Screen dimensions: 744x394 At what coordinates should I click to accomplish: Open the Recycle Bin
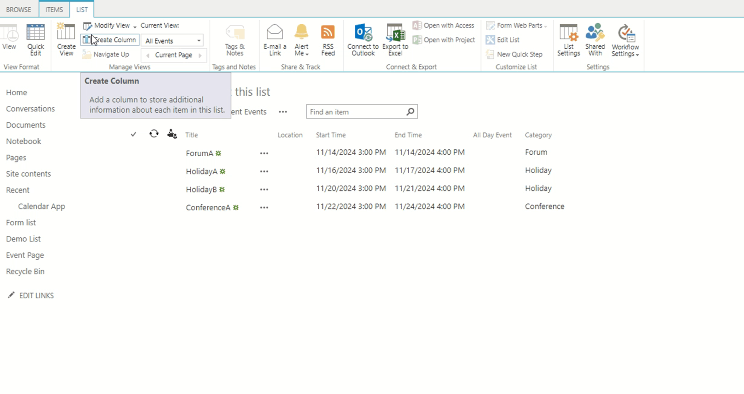tap(25, 271)
